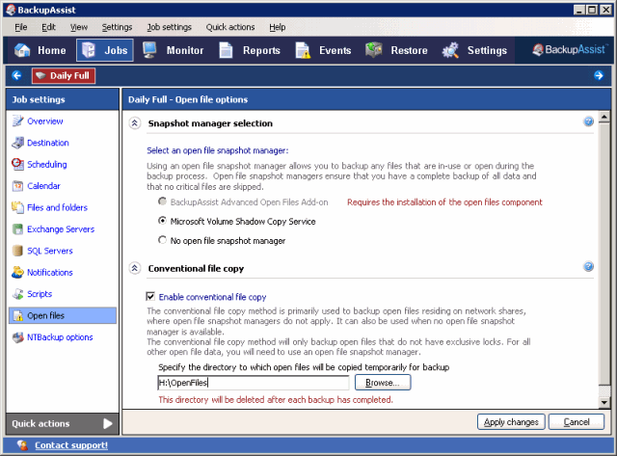Open the Calendar link
617x456 pixels.
click(x=43, y=186)
